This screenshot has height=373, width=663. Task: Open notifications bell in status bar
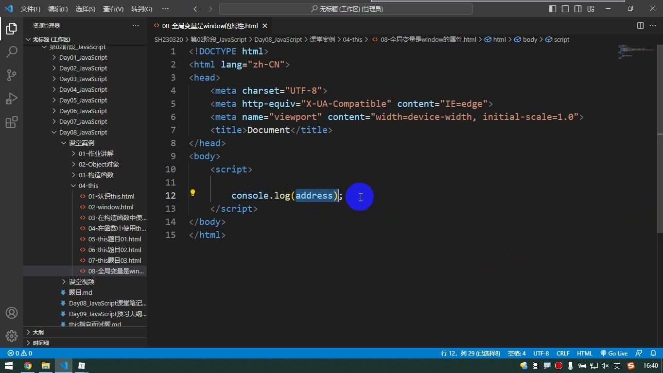(653, 354)
